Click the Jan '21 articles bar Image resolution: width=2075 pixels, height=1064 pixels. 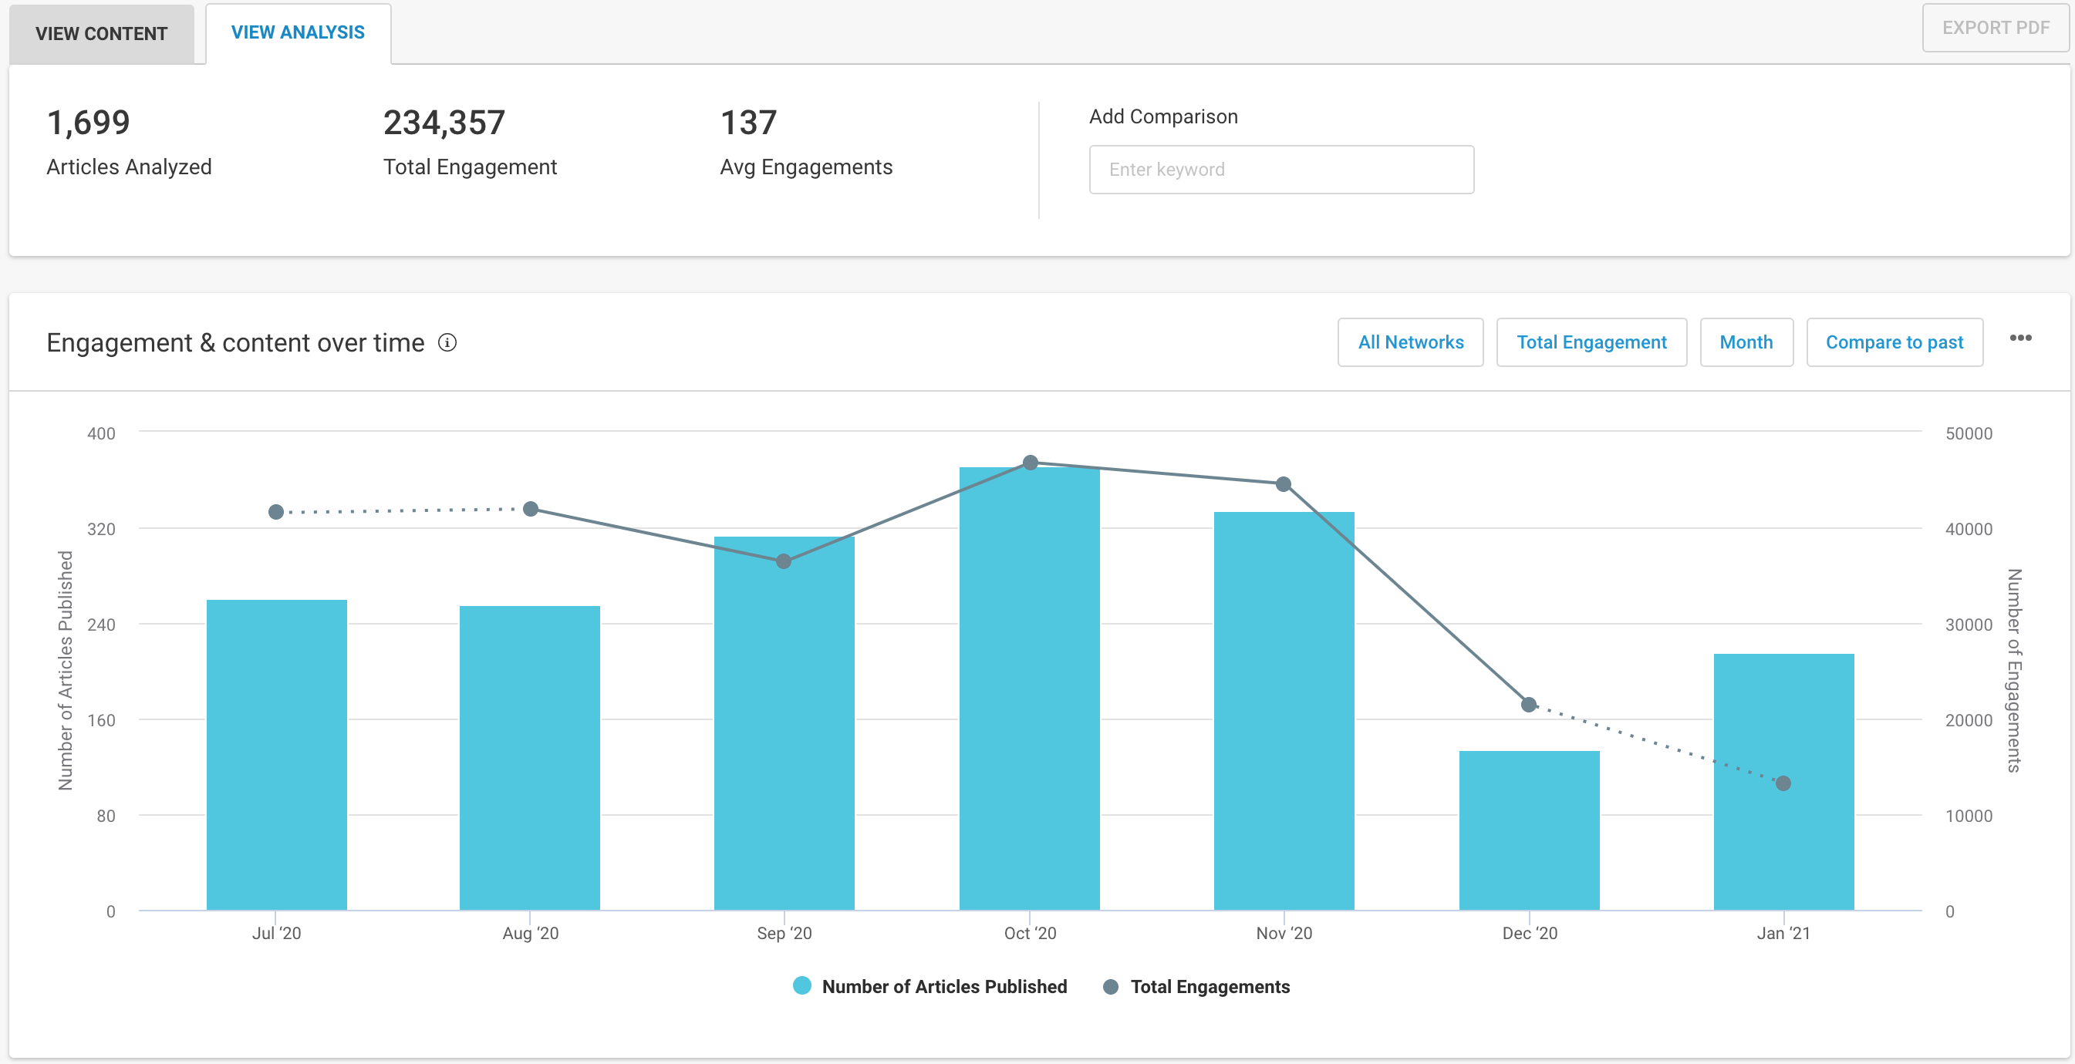tap(1783, 783)
